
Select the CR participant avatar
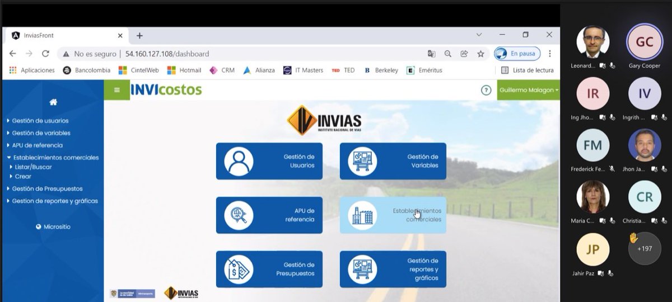point(645,197)
